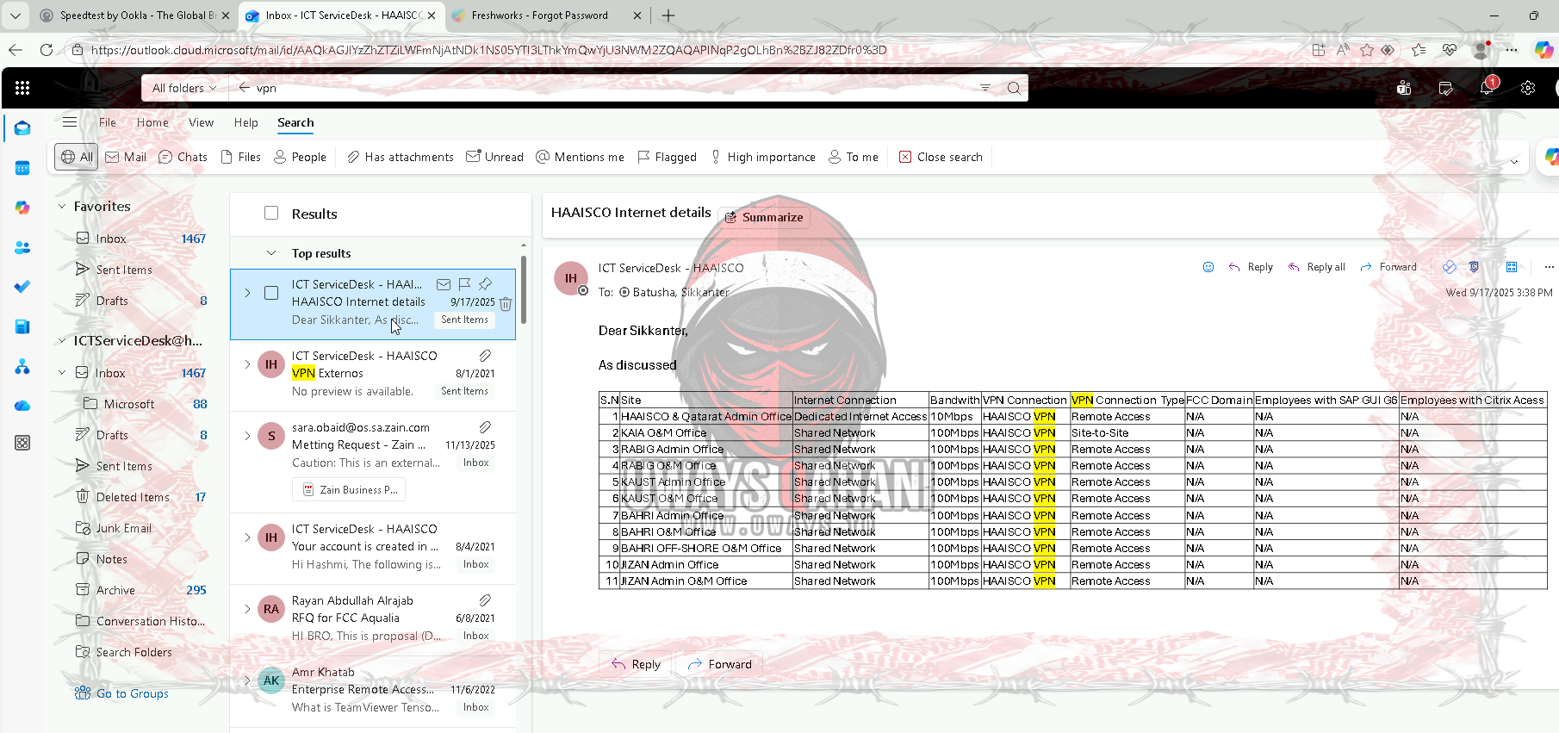This screenshot has height=733, width=1559.
Task: Open the Microsoft 365 app launcher
Action: point(22,88)
